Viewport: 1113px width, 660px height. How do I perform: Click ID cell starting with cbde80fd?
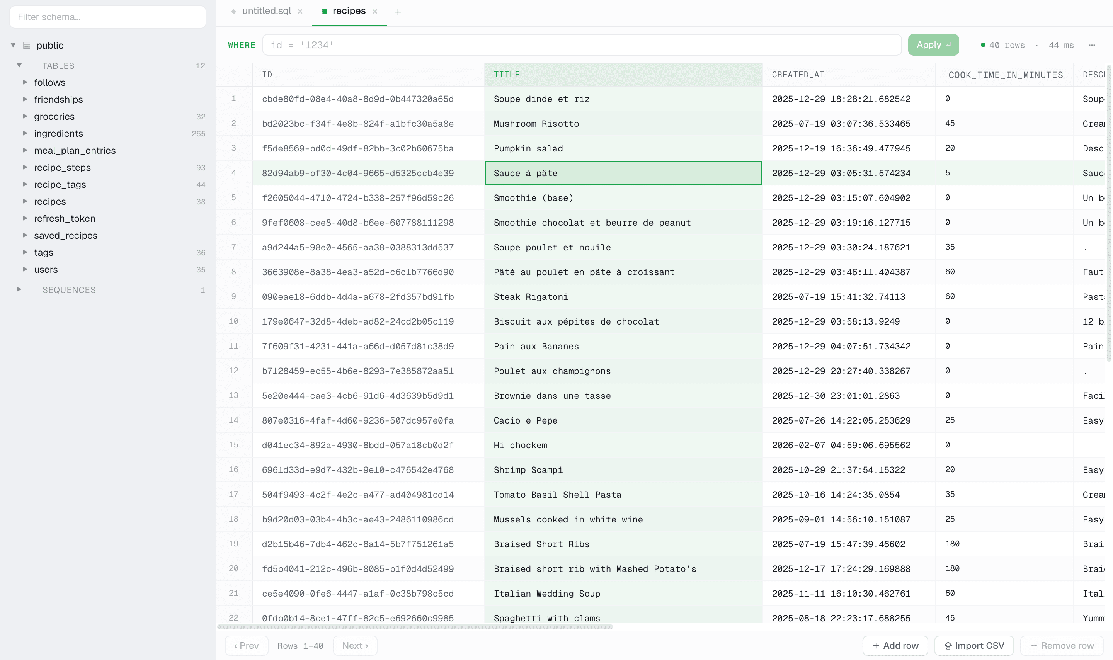point(368,99)
